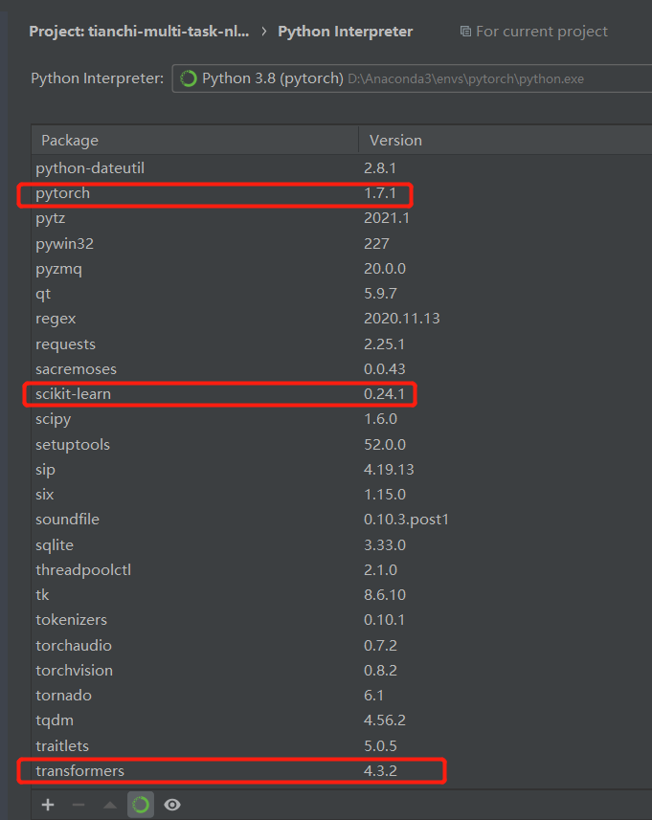652x820 pixels.
Task: Select the pyzmq package row
Action: pos(342,269)
